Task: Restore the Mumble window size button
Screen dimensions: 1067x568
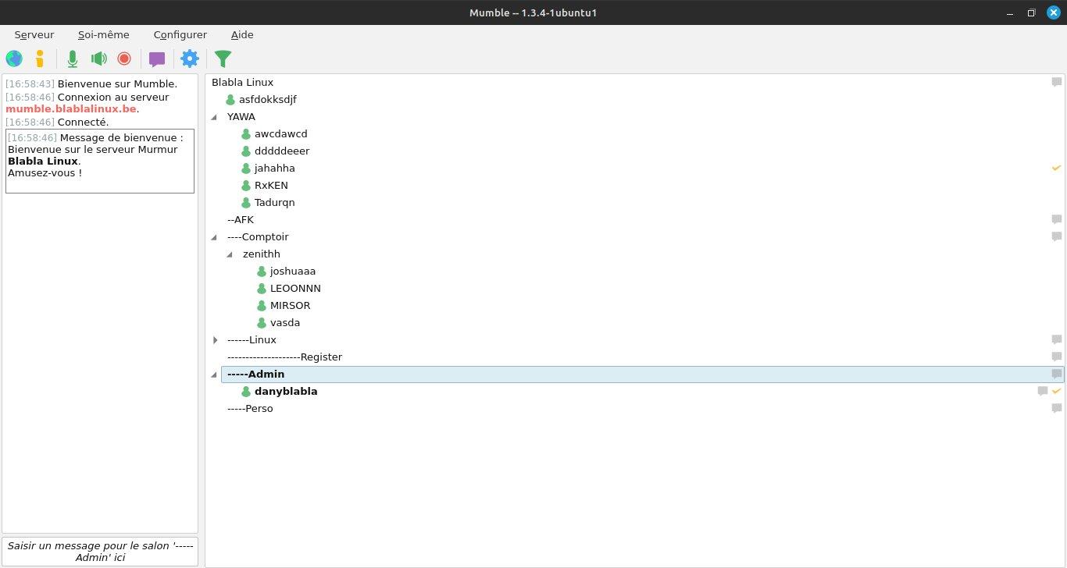Action: pyautogui.click(x=1031, y=12)
